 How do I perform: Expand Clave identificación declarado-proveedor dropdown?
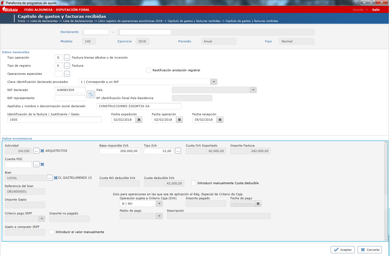(214, 82)
